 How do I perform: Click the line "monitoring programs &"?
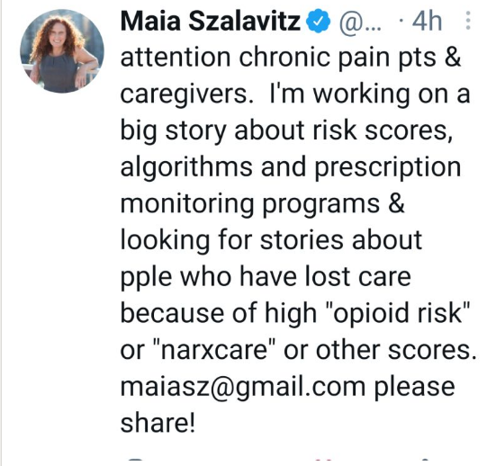[x=263, y=205]
